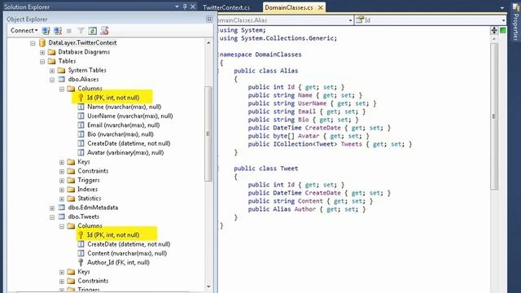Expand the Triggers folder under dbo.Aliases
Screen dimensions: 521x293
tap(62, 181)
